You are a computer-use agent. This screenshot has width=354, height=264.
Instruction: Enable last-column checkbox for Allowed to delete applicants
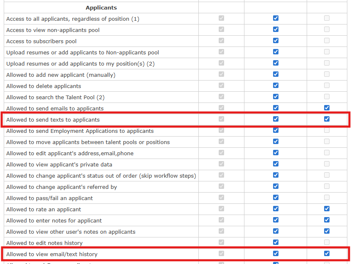(x=327, y=86)
